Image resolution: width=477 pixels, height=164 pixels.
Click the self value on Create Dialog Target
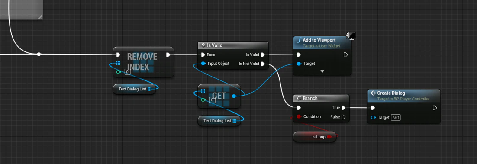tap(396, 117)
